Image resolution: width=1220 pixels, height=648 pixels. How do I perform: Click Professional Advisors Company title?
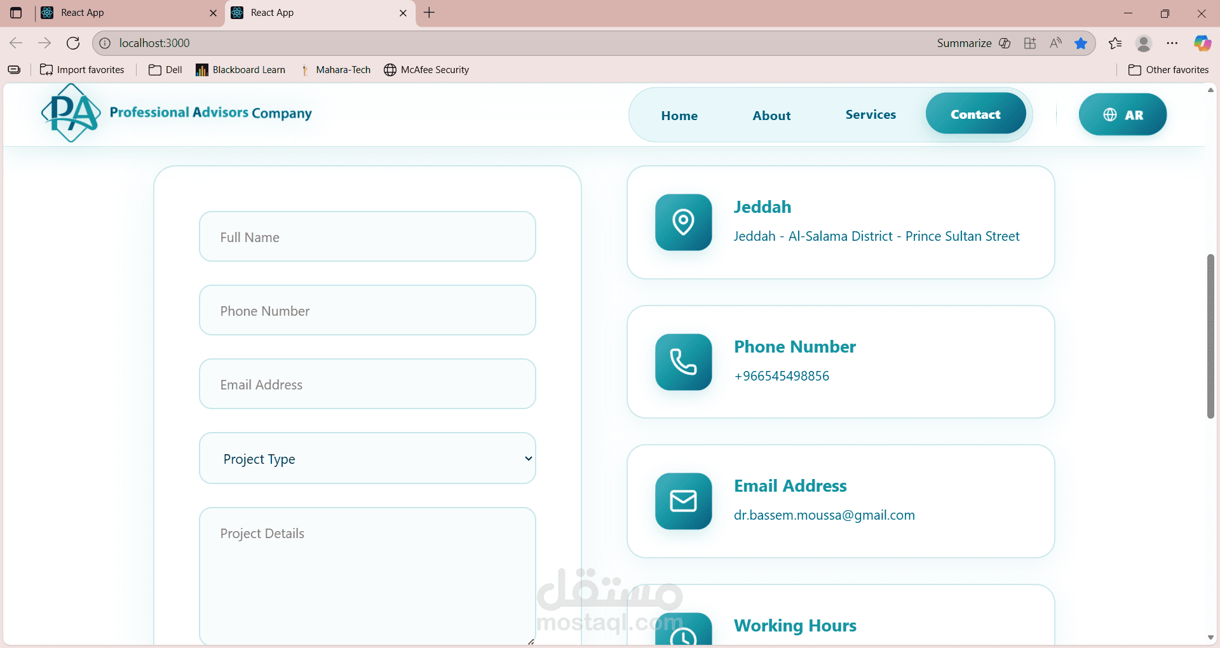coord(211,113)
